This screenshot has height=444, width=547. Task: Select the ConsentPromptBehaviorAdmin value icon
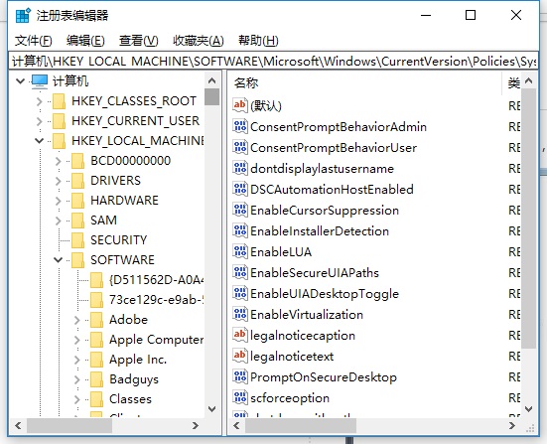click(x=240, y=127)
